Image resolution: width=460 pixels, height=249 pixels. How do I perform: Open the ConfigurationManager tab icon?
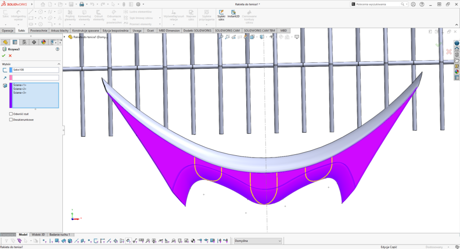pyautogui.click(x=24, y=42)
